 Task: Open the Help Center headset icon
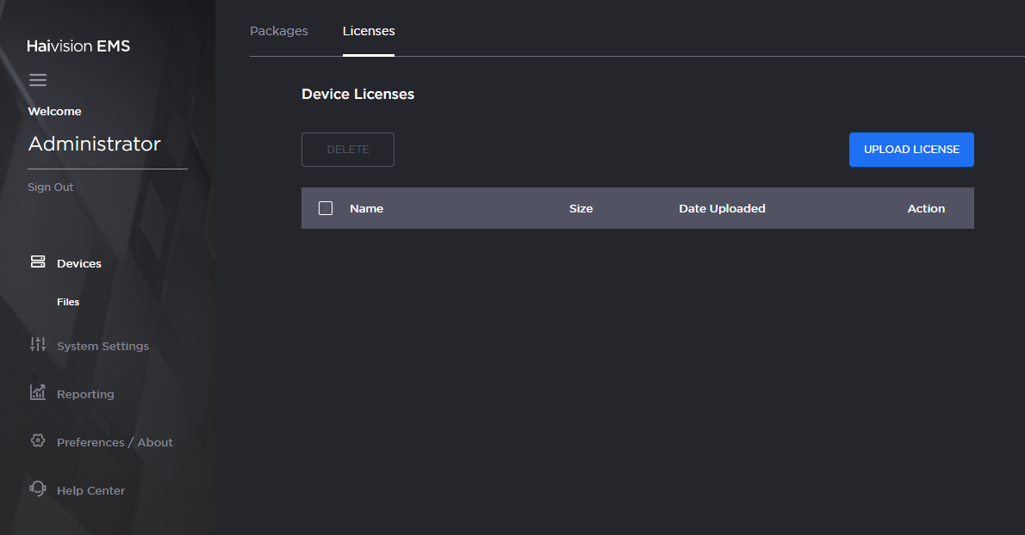pos(38,489)
